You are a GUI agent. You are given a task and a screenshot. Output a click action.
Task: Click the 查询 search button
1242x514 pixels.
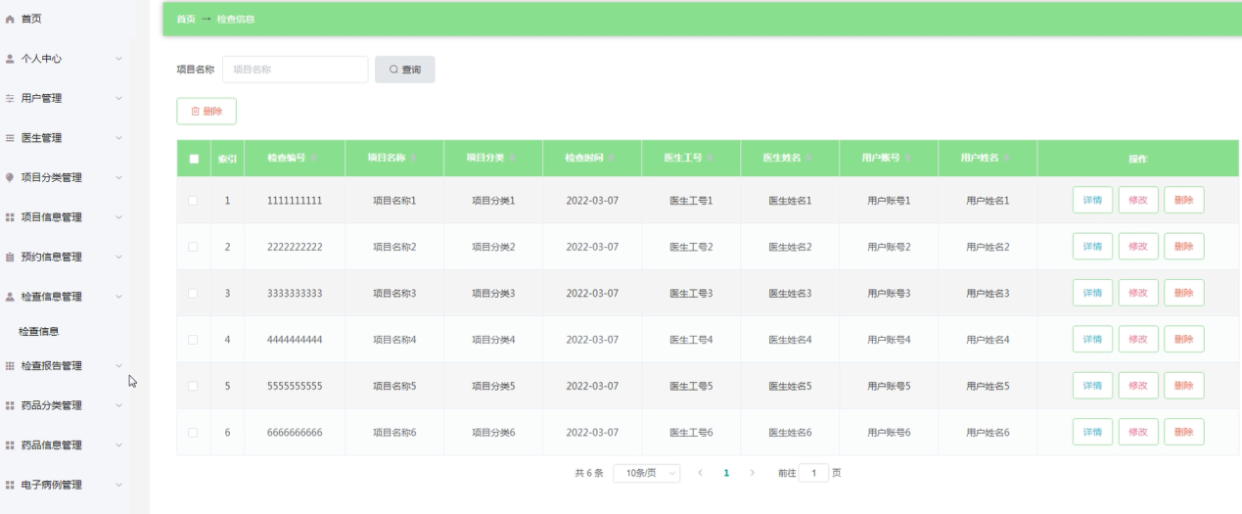pyautogui.click(x=404, y=70)
